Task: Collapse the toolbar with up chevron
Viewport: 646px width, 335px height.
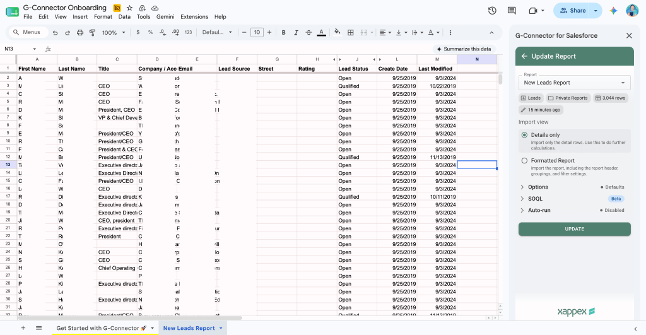Action: 491,33
